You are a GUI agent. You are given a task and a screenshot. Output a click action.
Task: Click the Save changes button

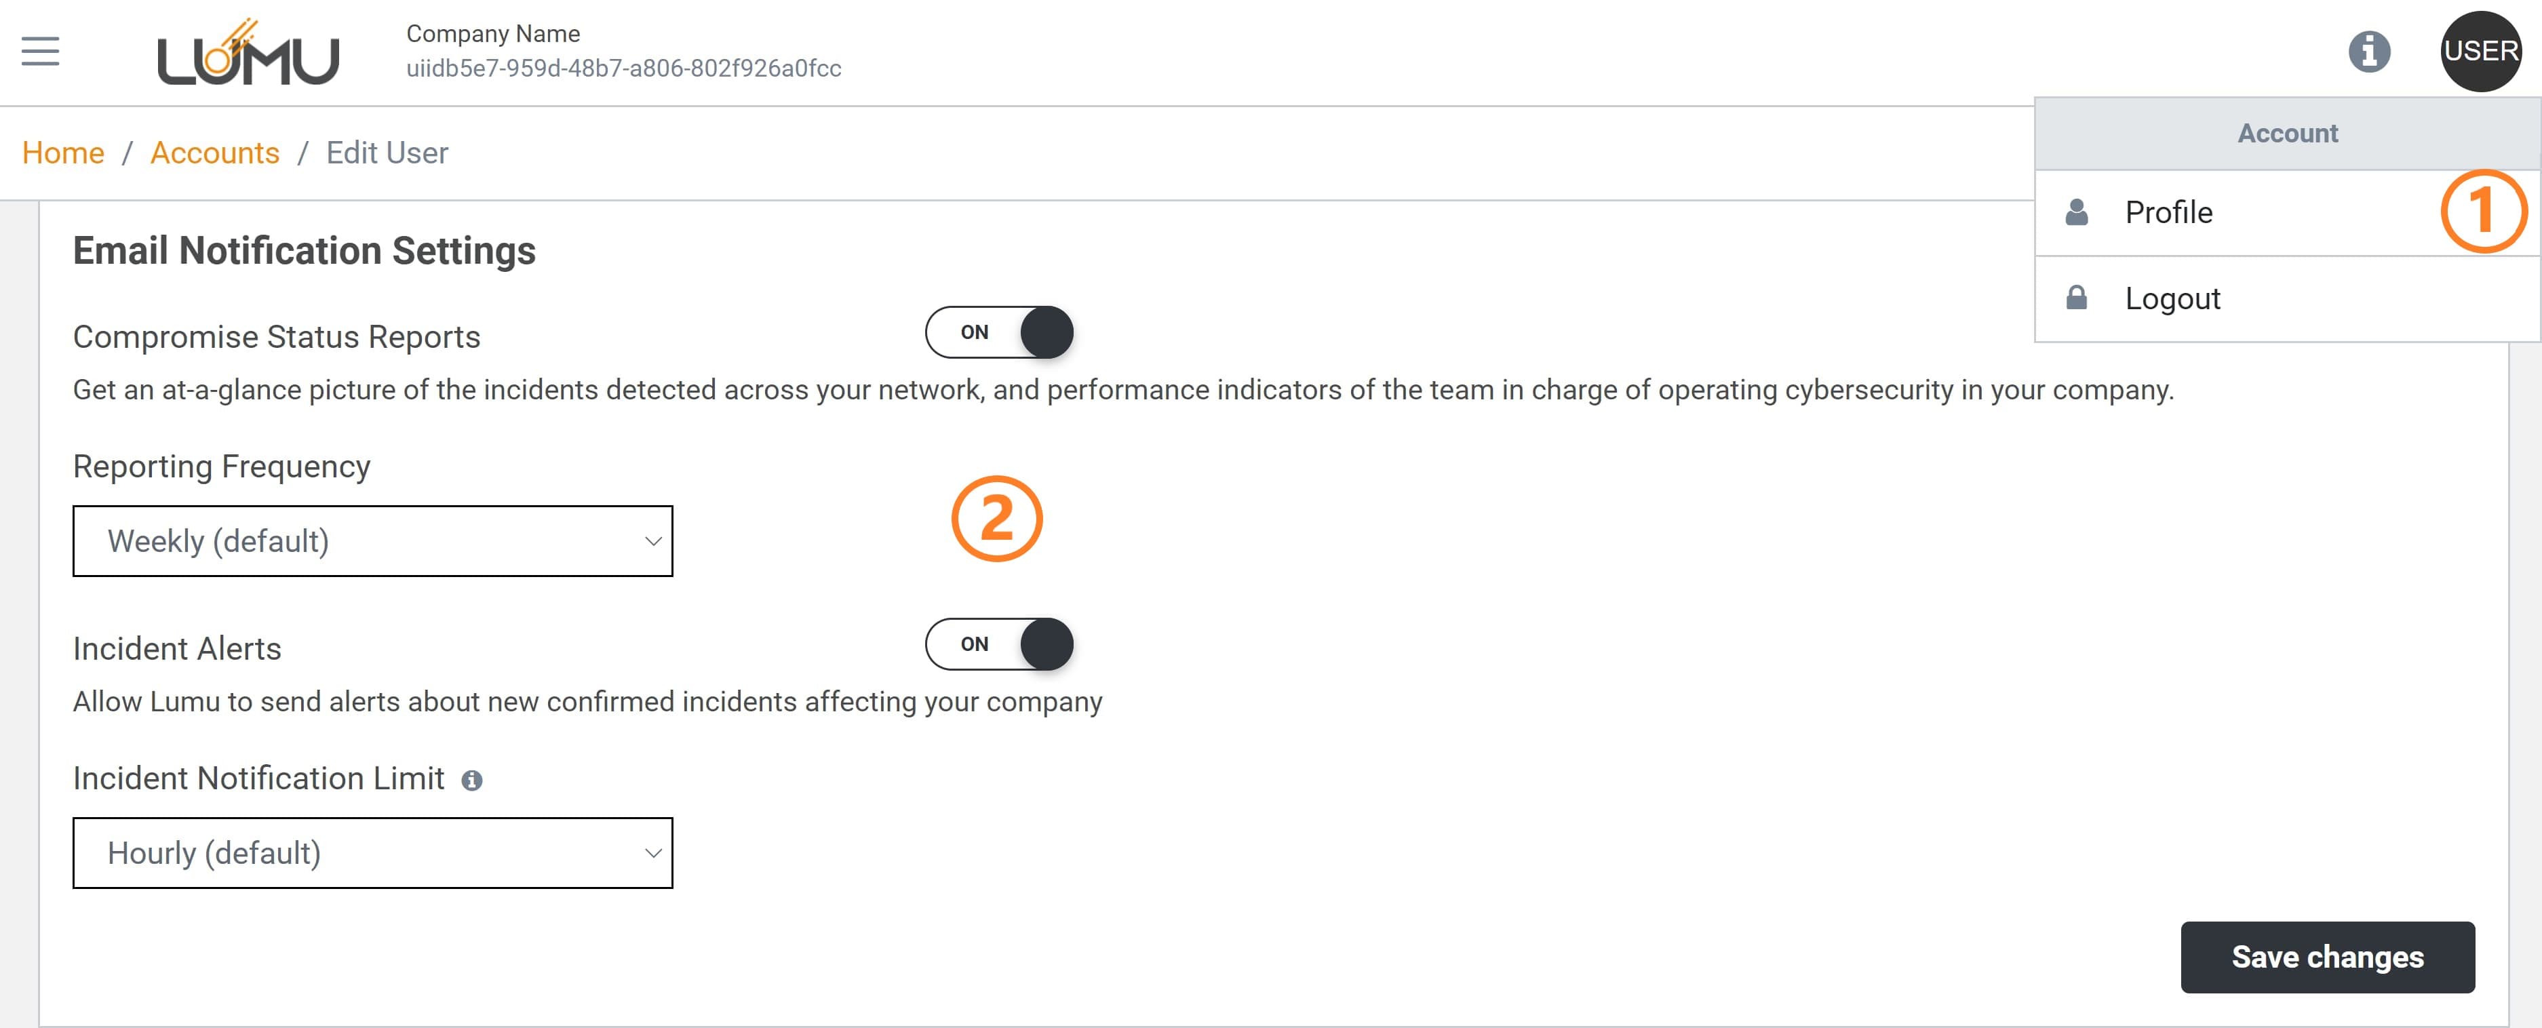point(2328,956)
